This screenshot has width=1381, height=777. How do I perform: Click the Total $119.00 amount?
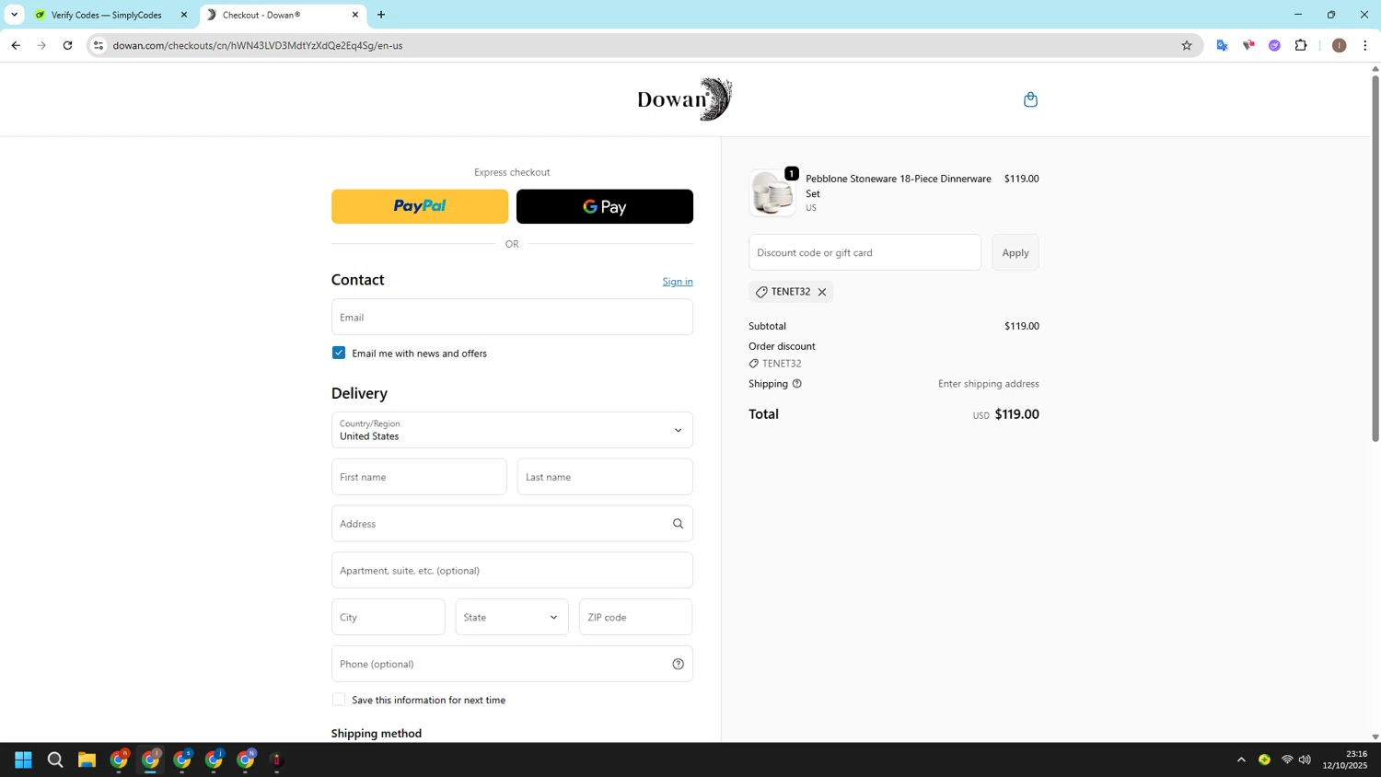click(1016, 414)
